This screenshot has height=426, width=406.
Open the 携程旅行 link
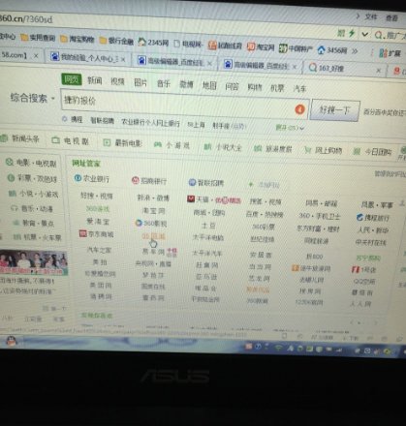[x=372, y=218]
